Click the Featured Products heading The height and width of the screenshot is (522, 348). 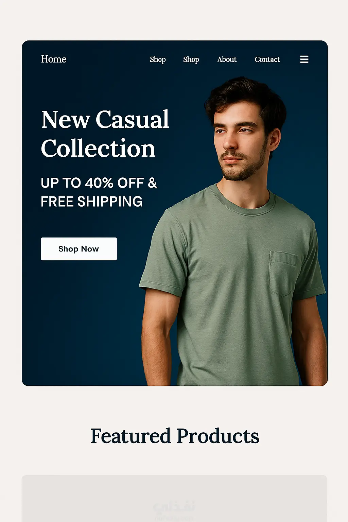(x=175, y=436)
